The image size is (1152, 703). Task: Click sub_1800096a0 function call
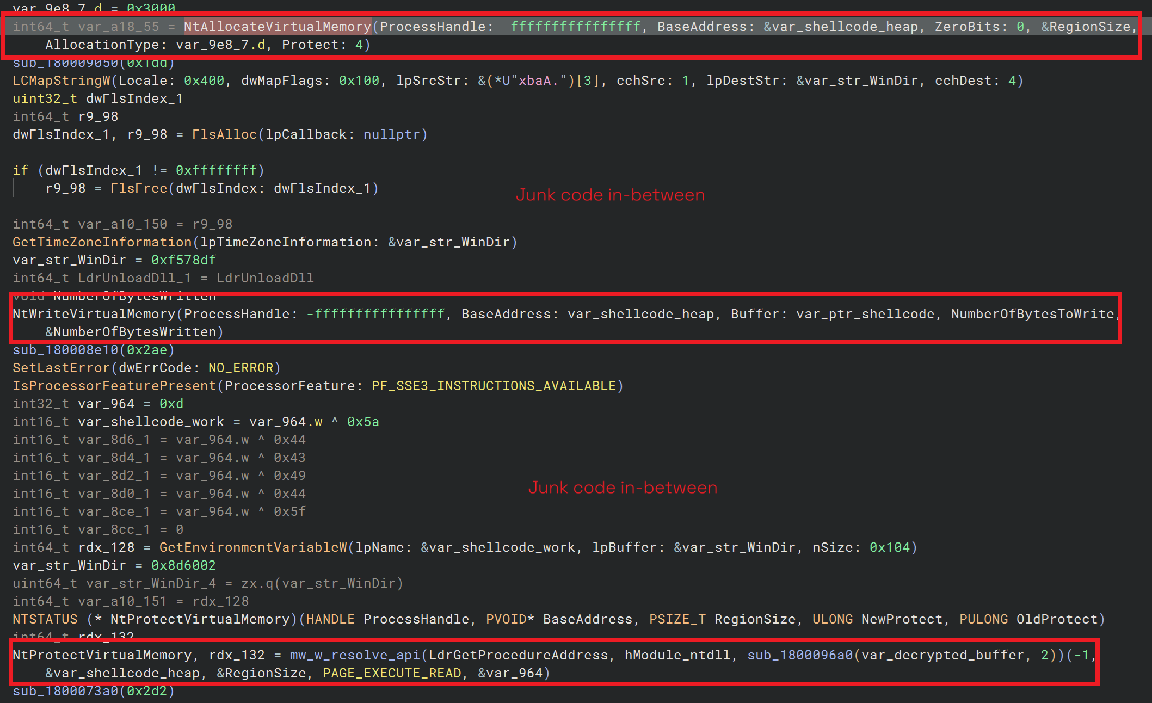800,655
